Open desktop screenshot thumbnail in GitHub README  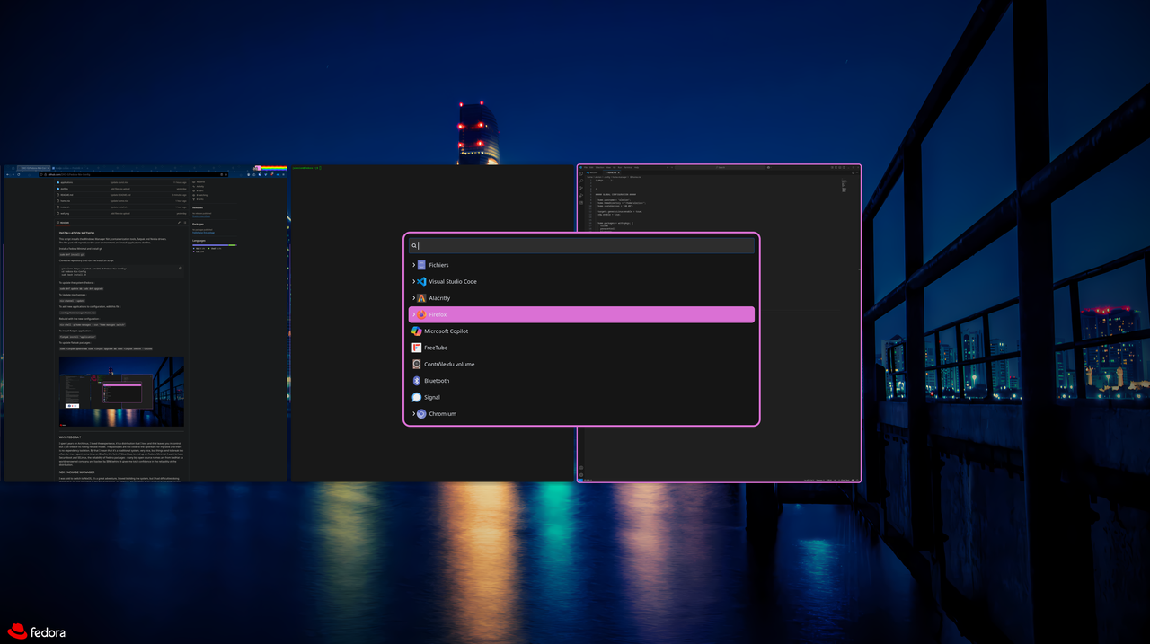[121, 392]
